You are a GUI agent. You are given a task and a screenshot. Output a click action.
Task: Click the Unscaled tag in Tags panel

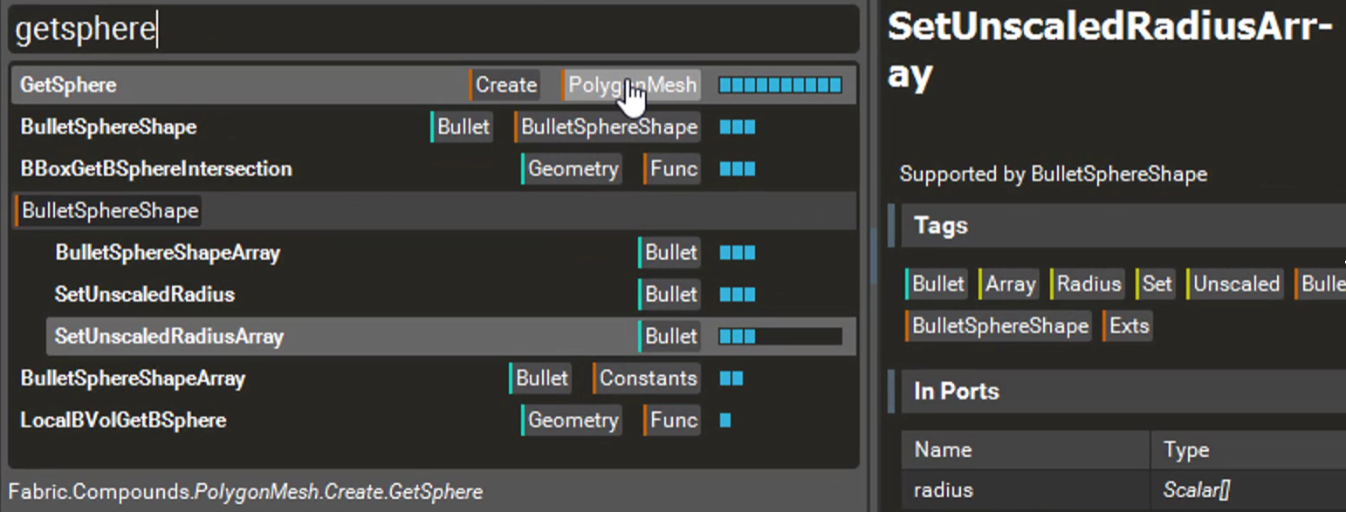point(1235,284)
